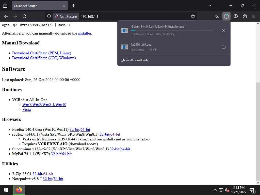
Task: Click the forward navigation arrow
Action: tap(15, 16)
